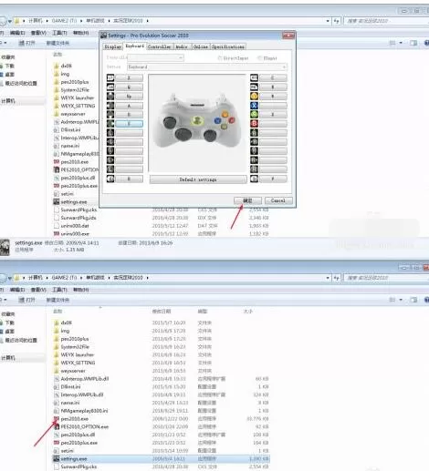The height and width of the screenshot is (471, 429).
Task: Click the search field in upper Explorer
Action: tap(386, 21)
